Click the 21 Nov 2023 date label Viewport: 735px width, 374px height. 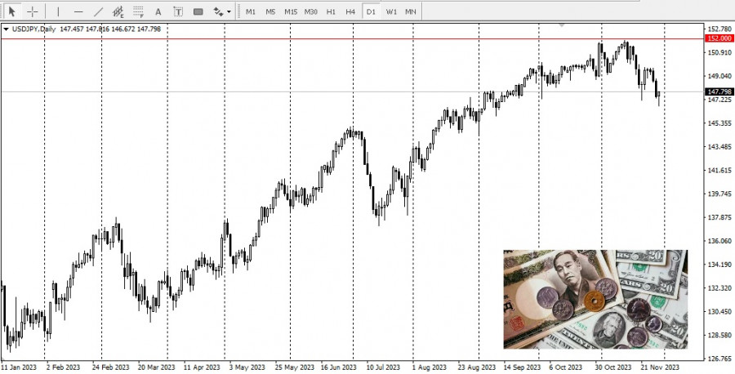(x=660, y=367)
